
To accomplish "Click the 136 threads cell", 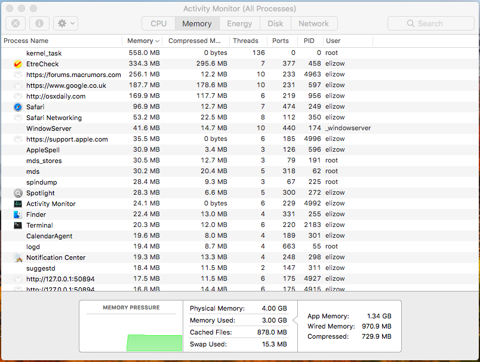I will pos(259,53).
